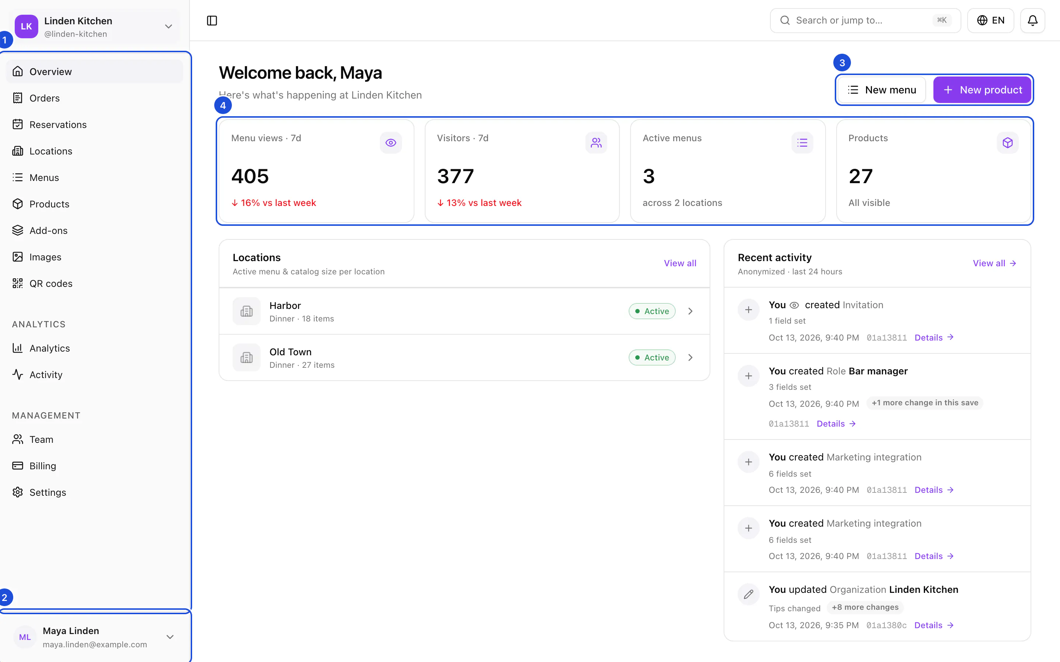The width and height of the screenshot is (1060, 662).
Task: Open the EN language selector
Action: [x=990, y=21]
